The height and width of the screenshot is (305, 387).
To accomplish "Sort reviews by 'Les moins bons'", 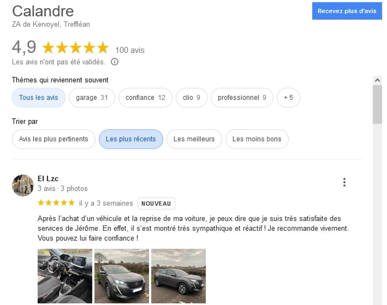I will [x=257, y=139].
